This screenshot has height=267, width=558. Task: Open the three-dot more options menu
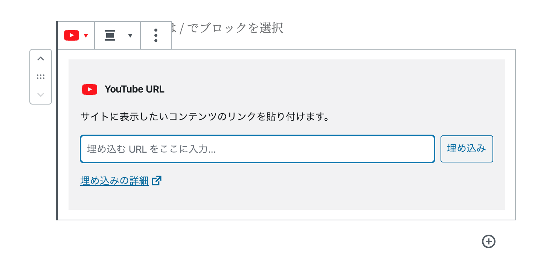tap(156, 35)
